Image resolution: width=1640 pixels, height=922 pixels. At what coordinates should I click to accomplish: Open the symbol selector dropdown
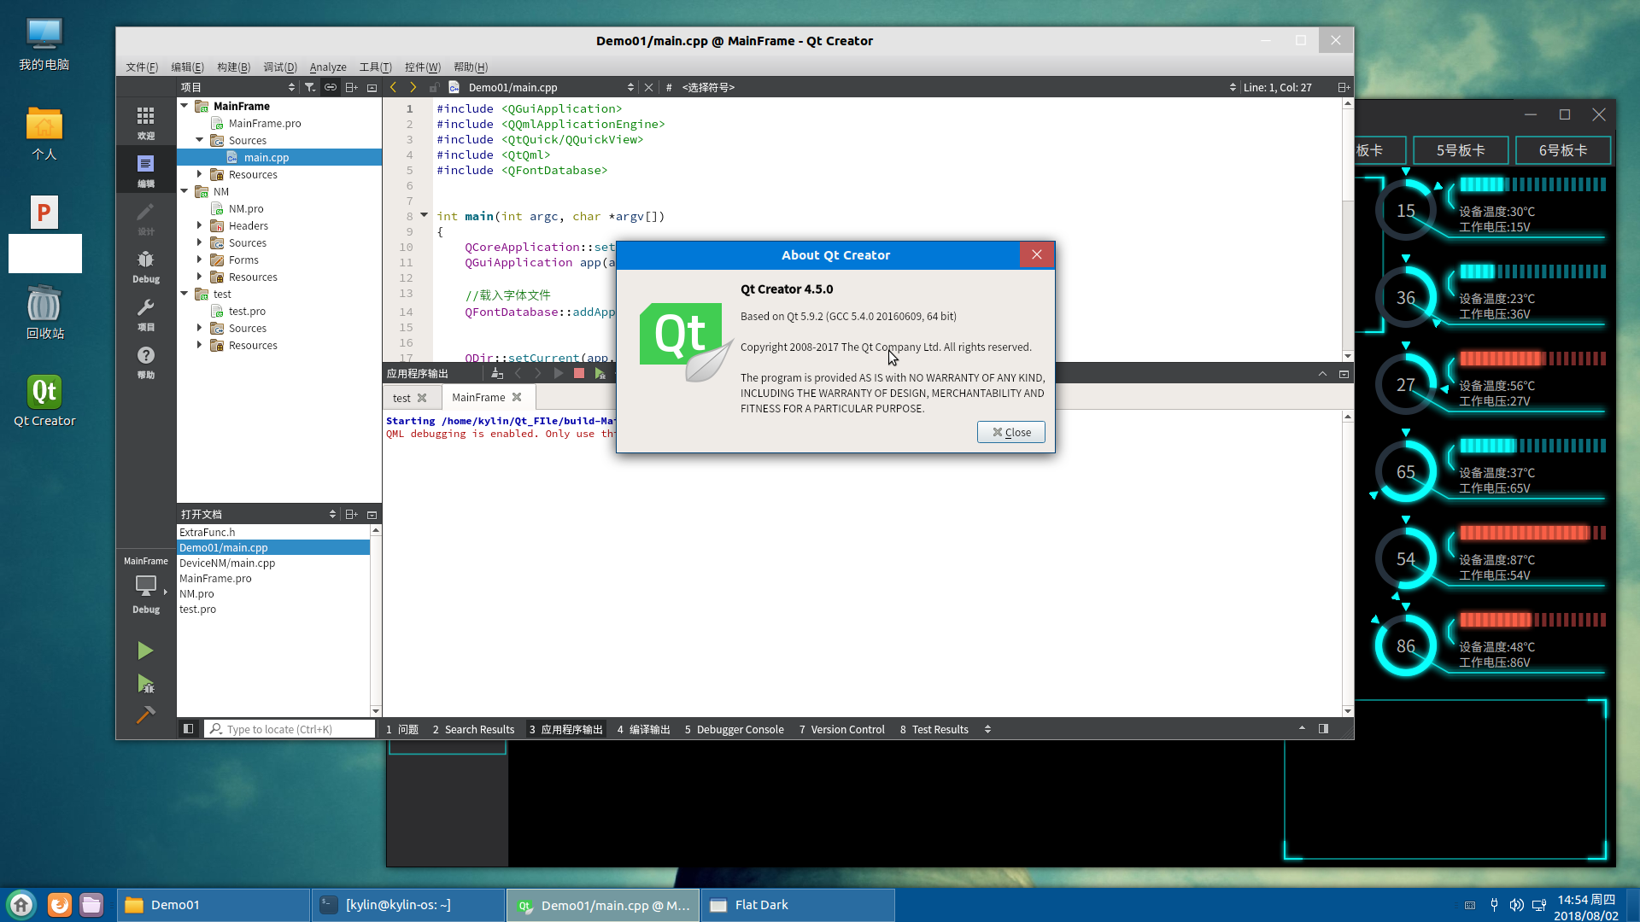(x=958, y=87)
